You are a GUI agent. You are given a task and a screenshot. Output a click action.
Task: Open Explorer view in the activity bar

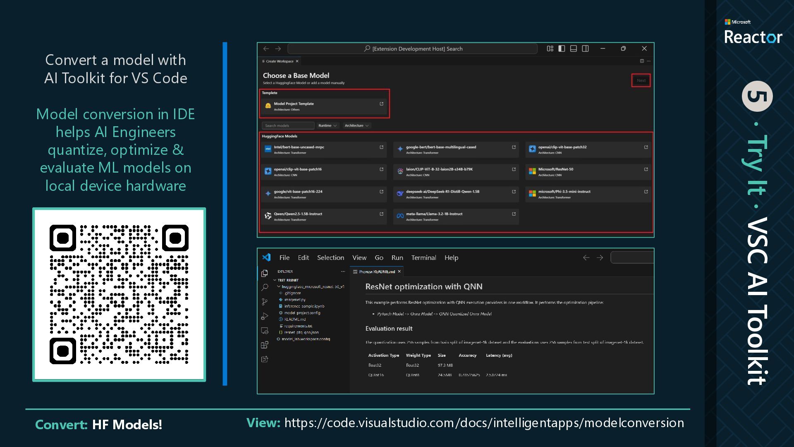[x=265, y=273]
